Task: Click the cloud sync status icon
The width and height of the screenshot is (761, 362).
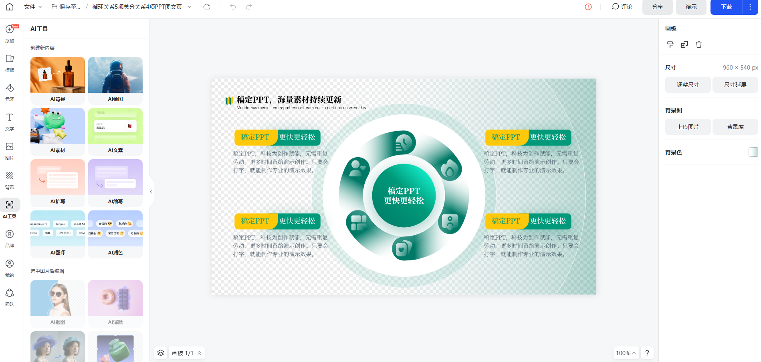Action: coord(207,7)
